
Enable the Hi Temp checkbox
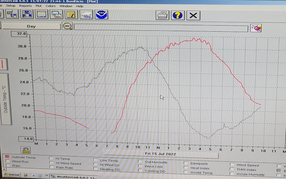click(51, 158)
